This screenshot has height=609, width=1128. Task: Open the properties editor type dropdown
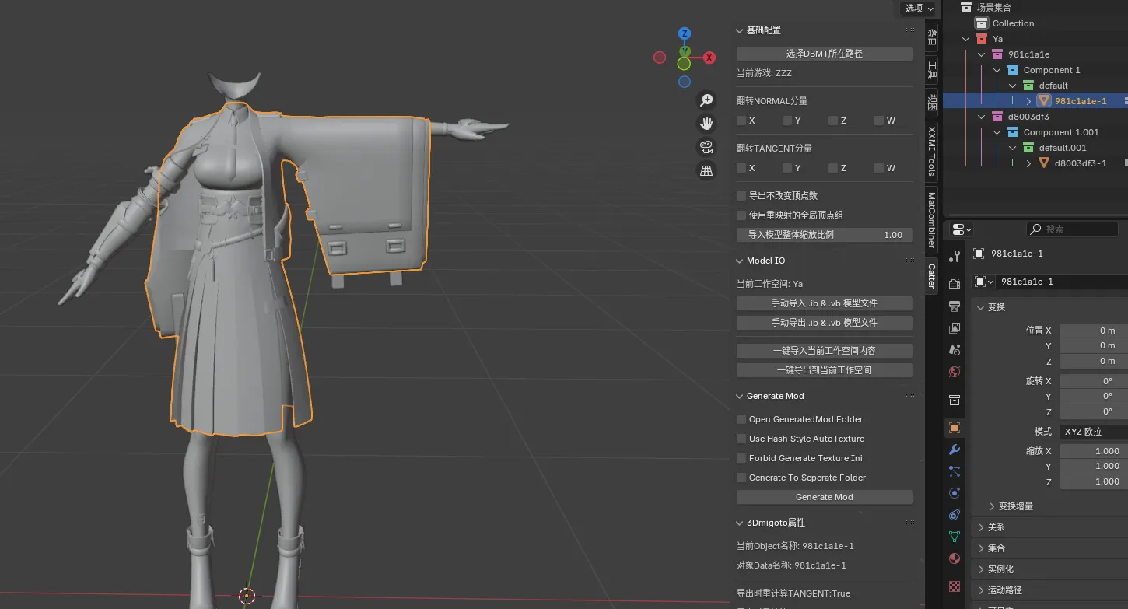point(963,229)
